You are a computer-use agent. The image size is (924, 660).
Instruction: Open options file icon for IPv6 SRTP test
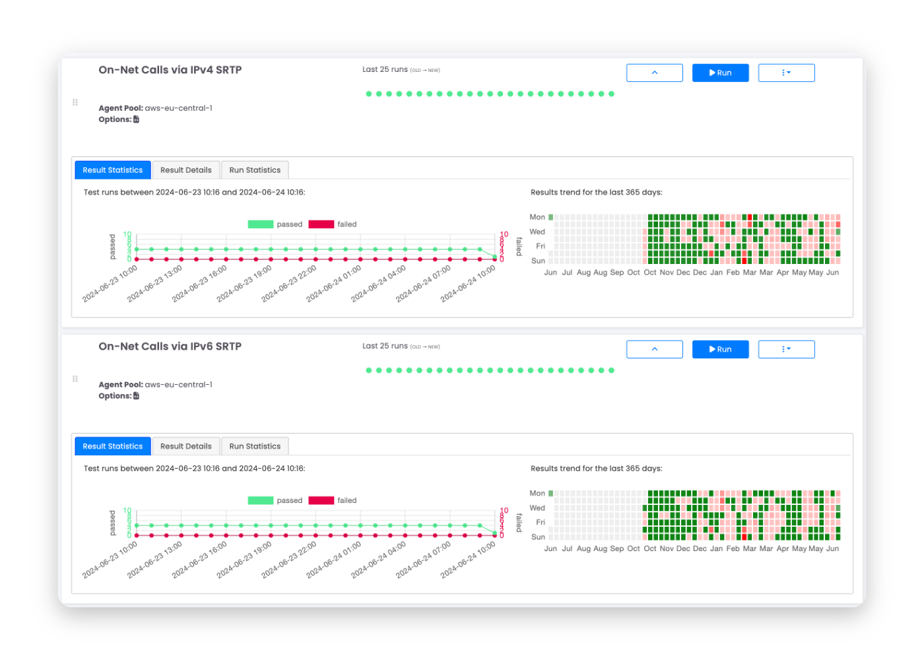(x=137, y=396)
